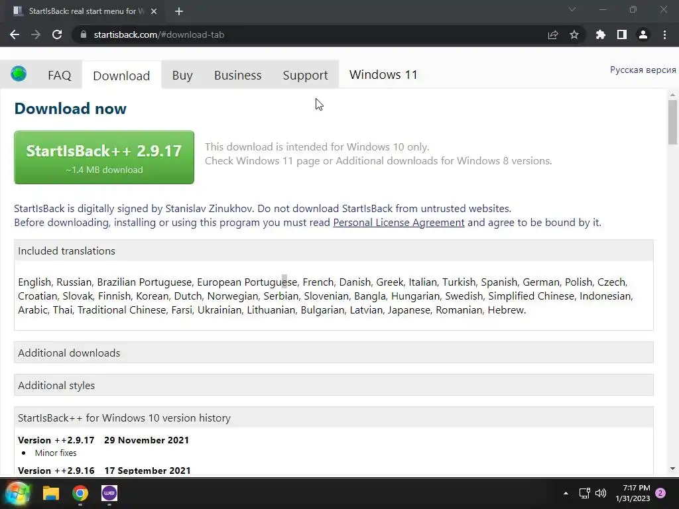The height and width of the screenshot is (509, 679).
Task: Open the volume speaker tray icon
Action: (601, 493)
